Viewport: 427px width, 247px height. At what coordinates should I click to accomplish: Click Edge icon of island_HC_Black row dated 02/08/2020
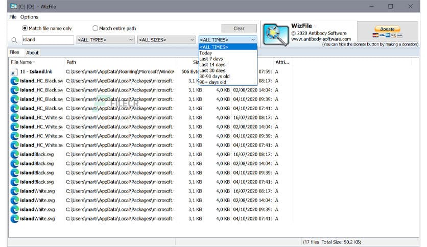tap(14, 90)
